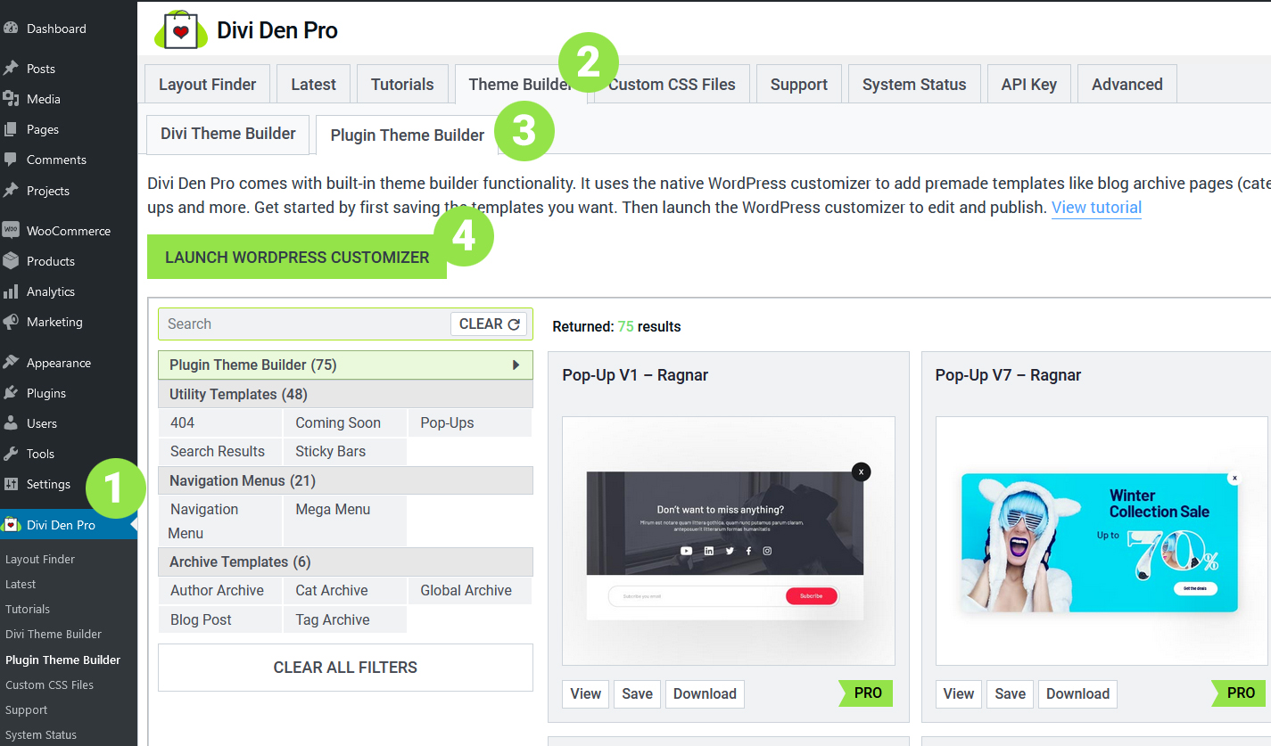This screenshot has height=746, width=1271.
Task: Click the template Search input field
Action: [303, 324]
